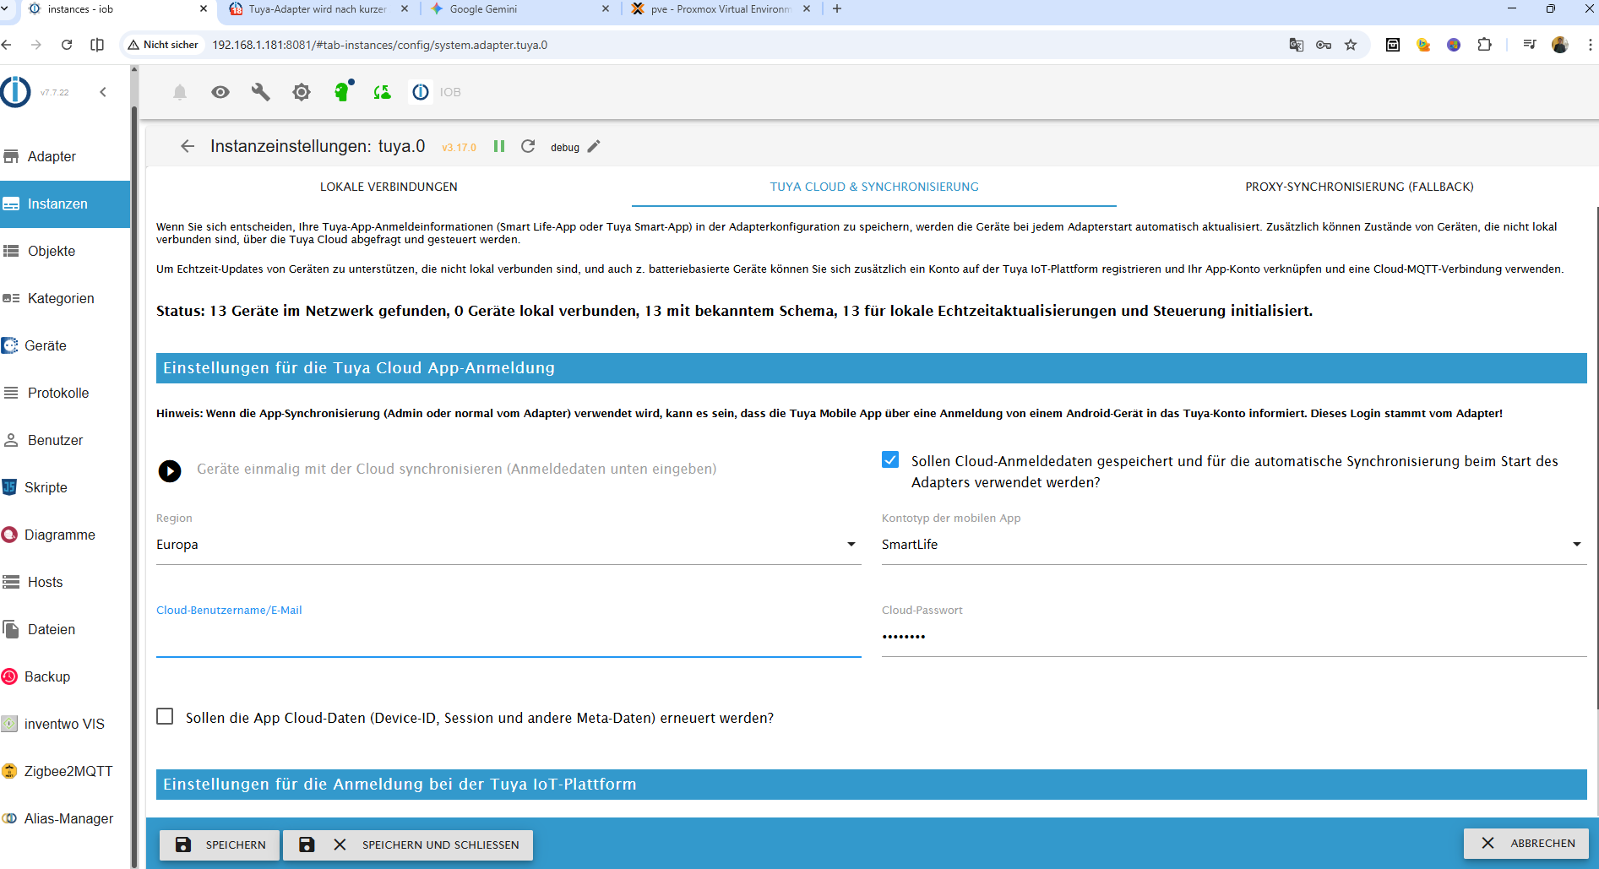Open the Protokolle log viewer
The image size is (1599, 869).
58,393
